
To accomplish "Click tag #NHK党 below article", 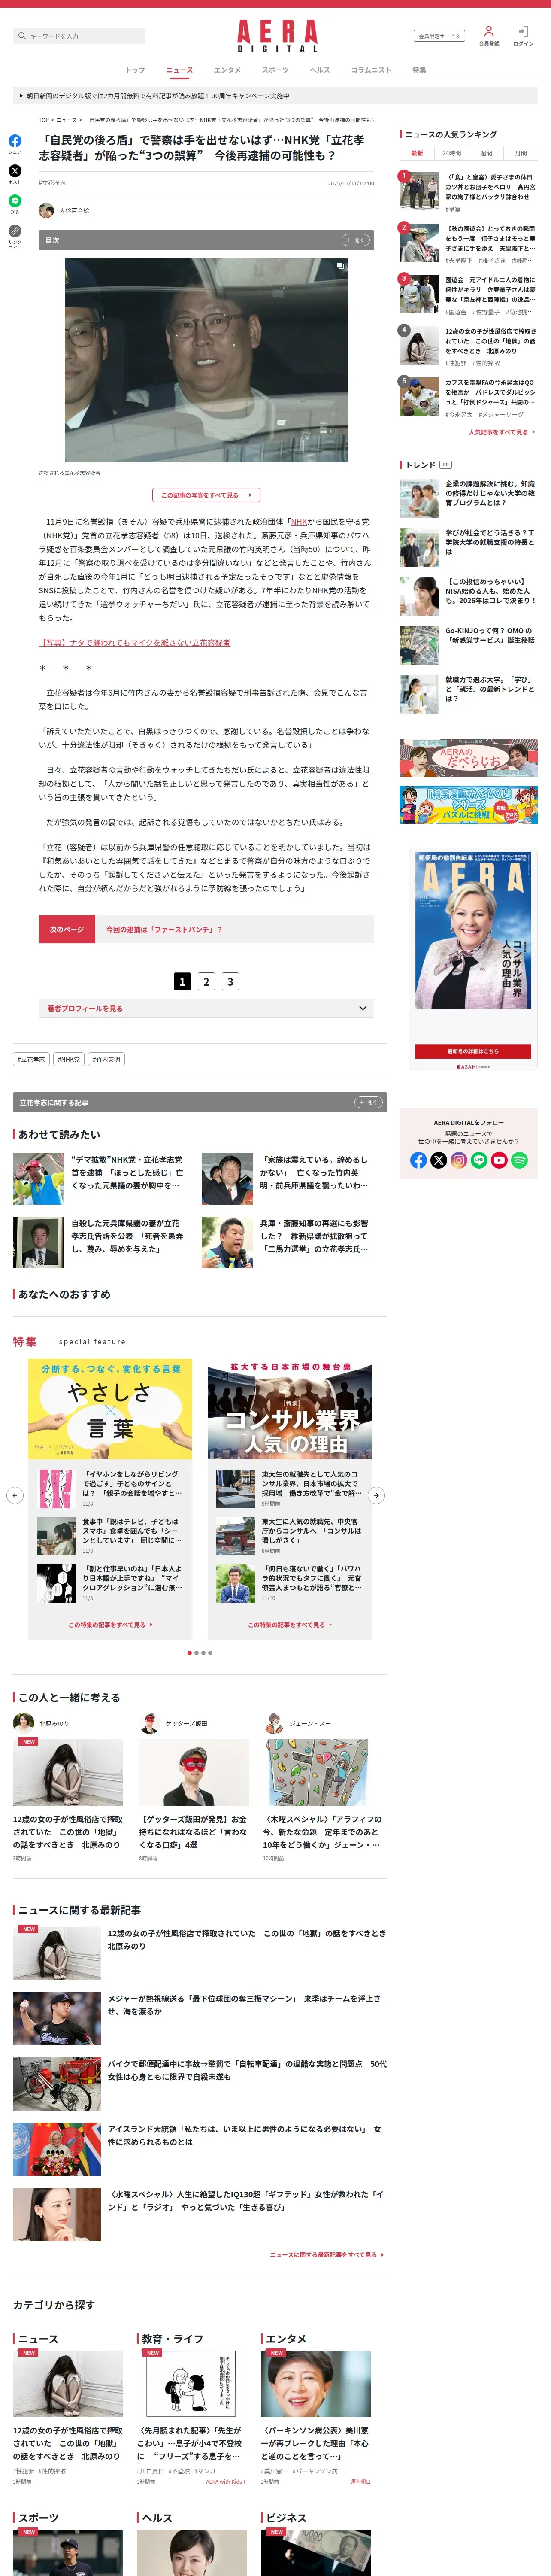I will coord(69,1059).
